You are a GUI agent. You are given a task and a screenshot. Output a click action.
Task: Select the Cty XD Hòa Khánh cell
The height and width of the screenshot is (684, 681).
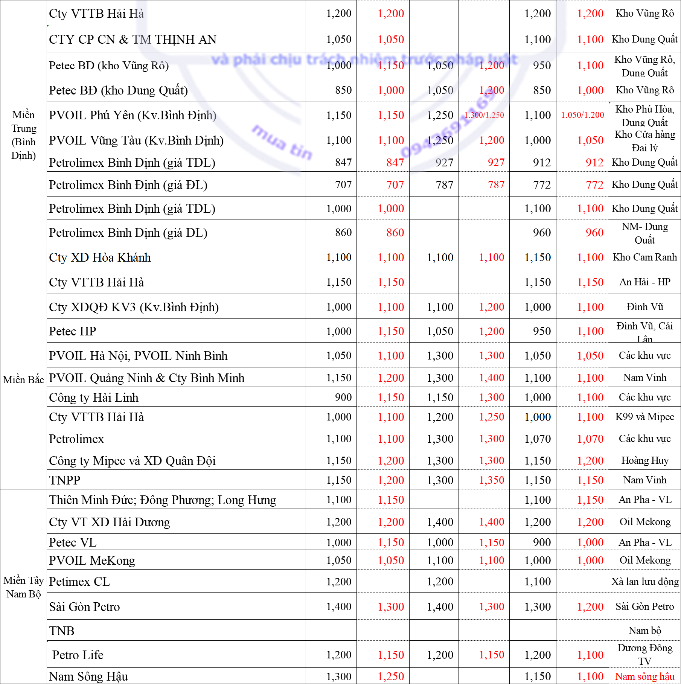tap(176, 257)
